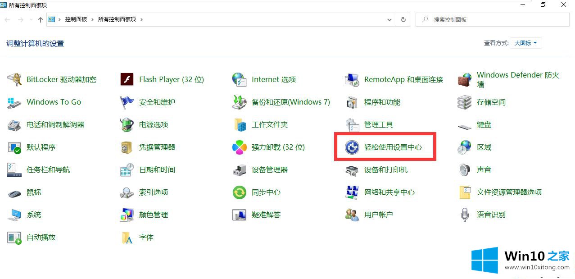
Task: Open the 系统 computer icon
Action: pyautogui.click(x=14, y=215)
